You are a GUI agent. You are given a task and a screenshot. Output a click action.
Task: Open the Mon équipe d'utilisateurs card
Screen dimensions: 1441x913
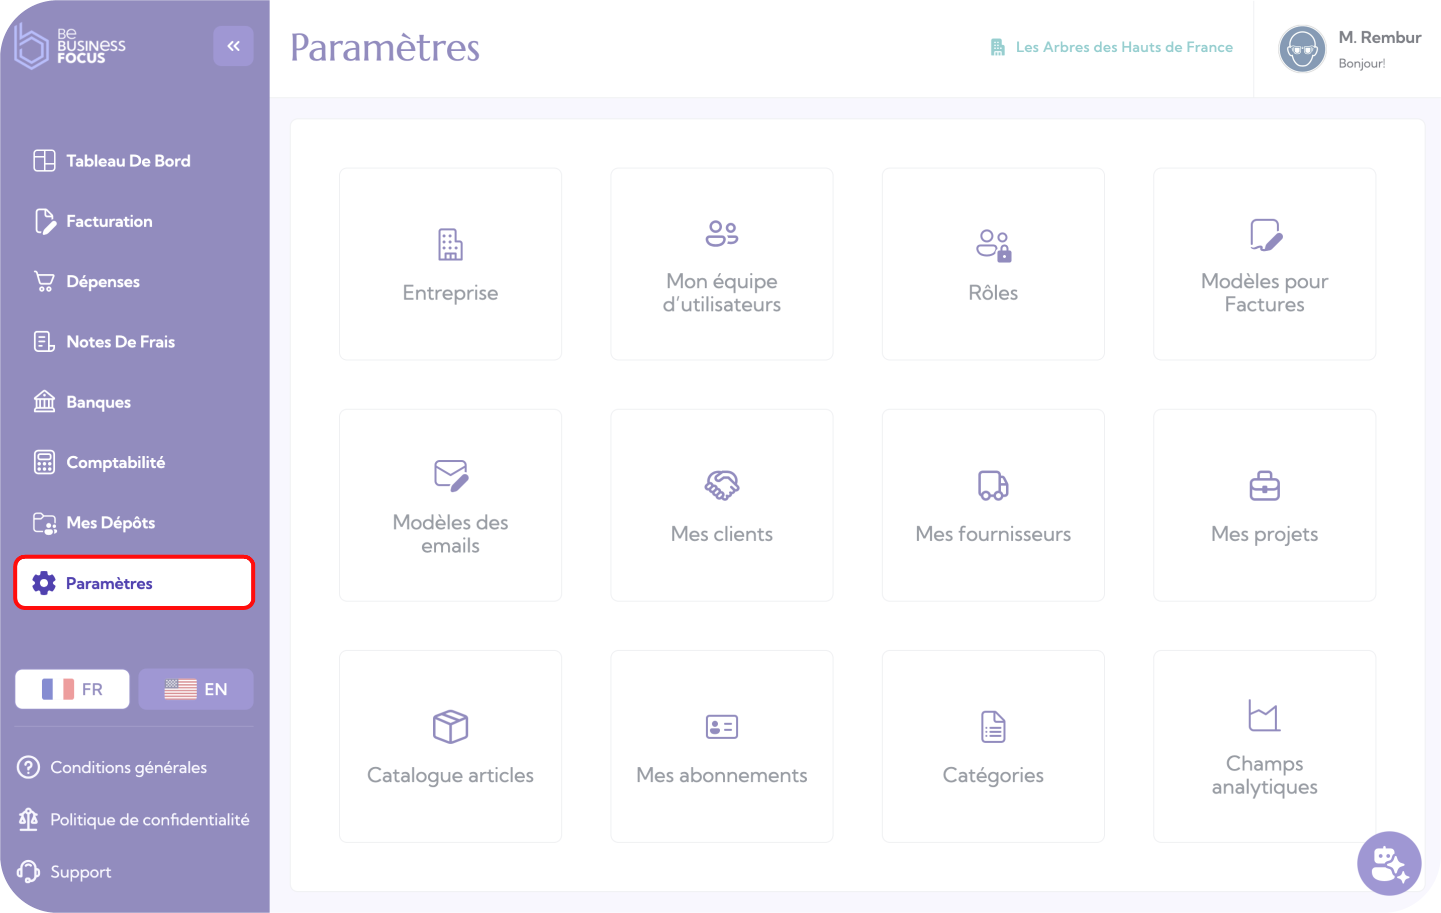pyautogui.click(x=722, y=264)
